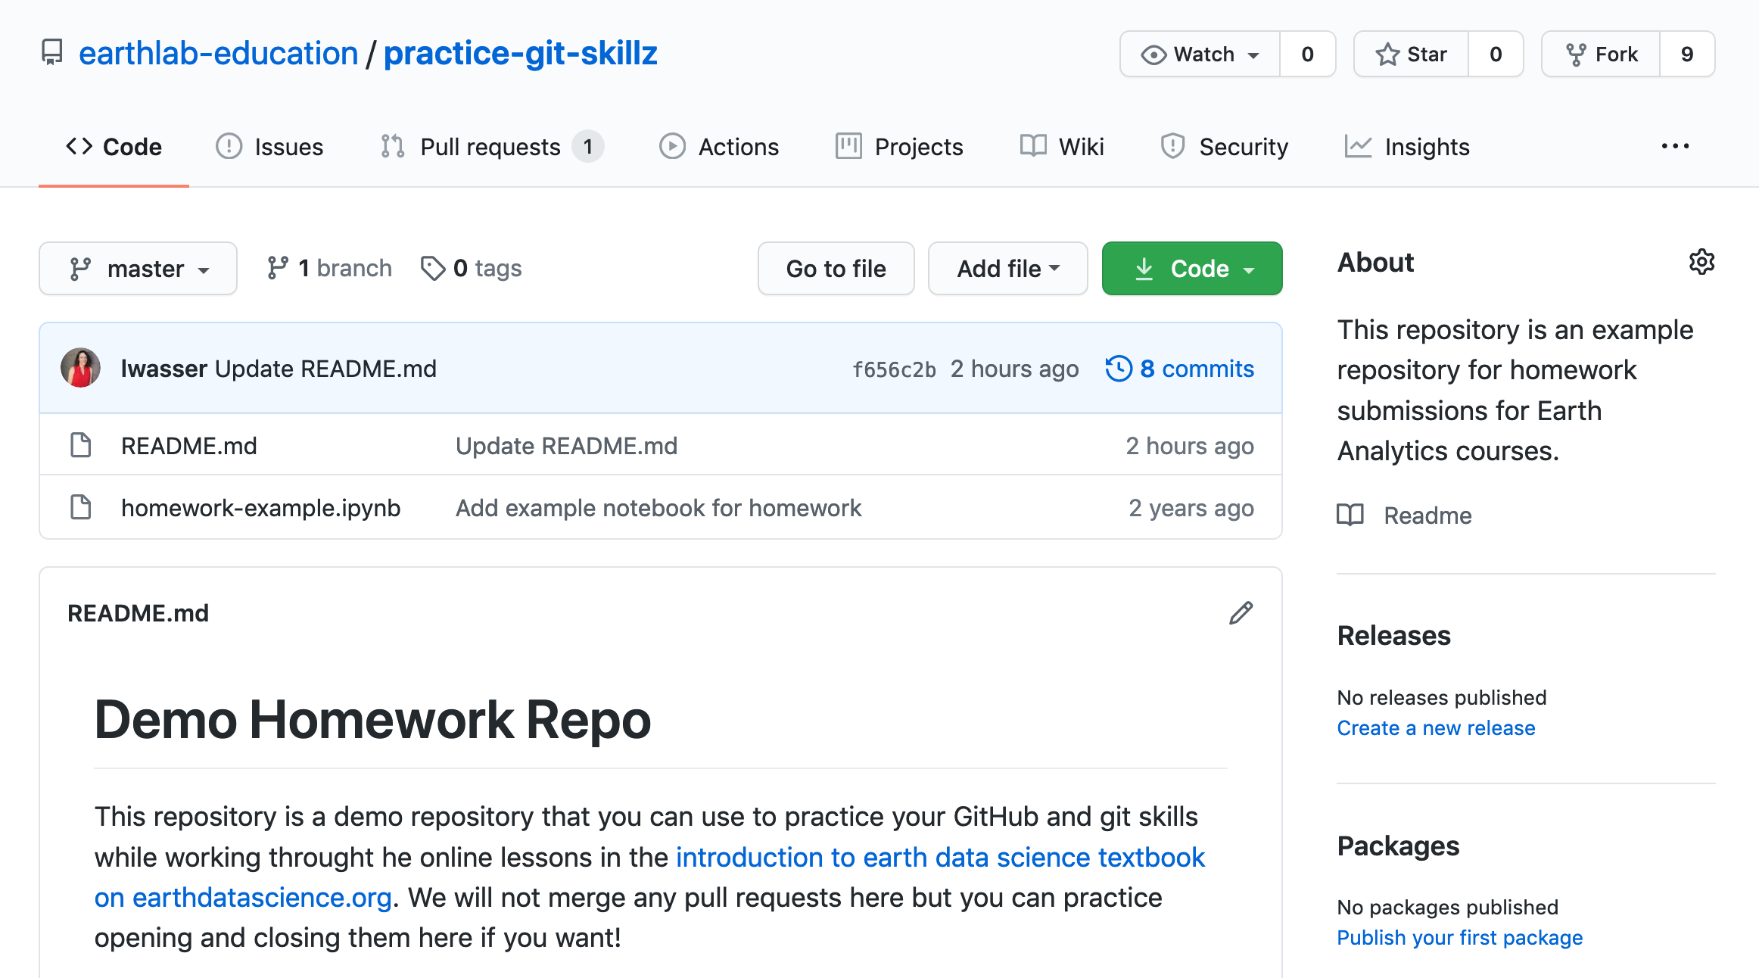Open the Projects tab
Screen dimensions: 1759x978
[x=899, y=147]
